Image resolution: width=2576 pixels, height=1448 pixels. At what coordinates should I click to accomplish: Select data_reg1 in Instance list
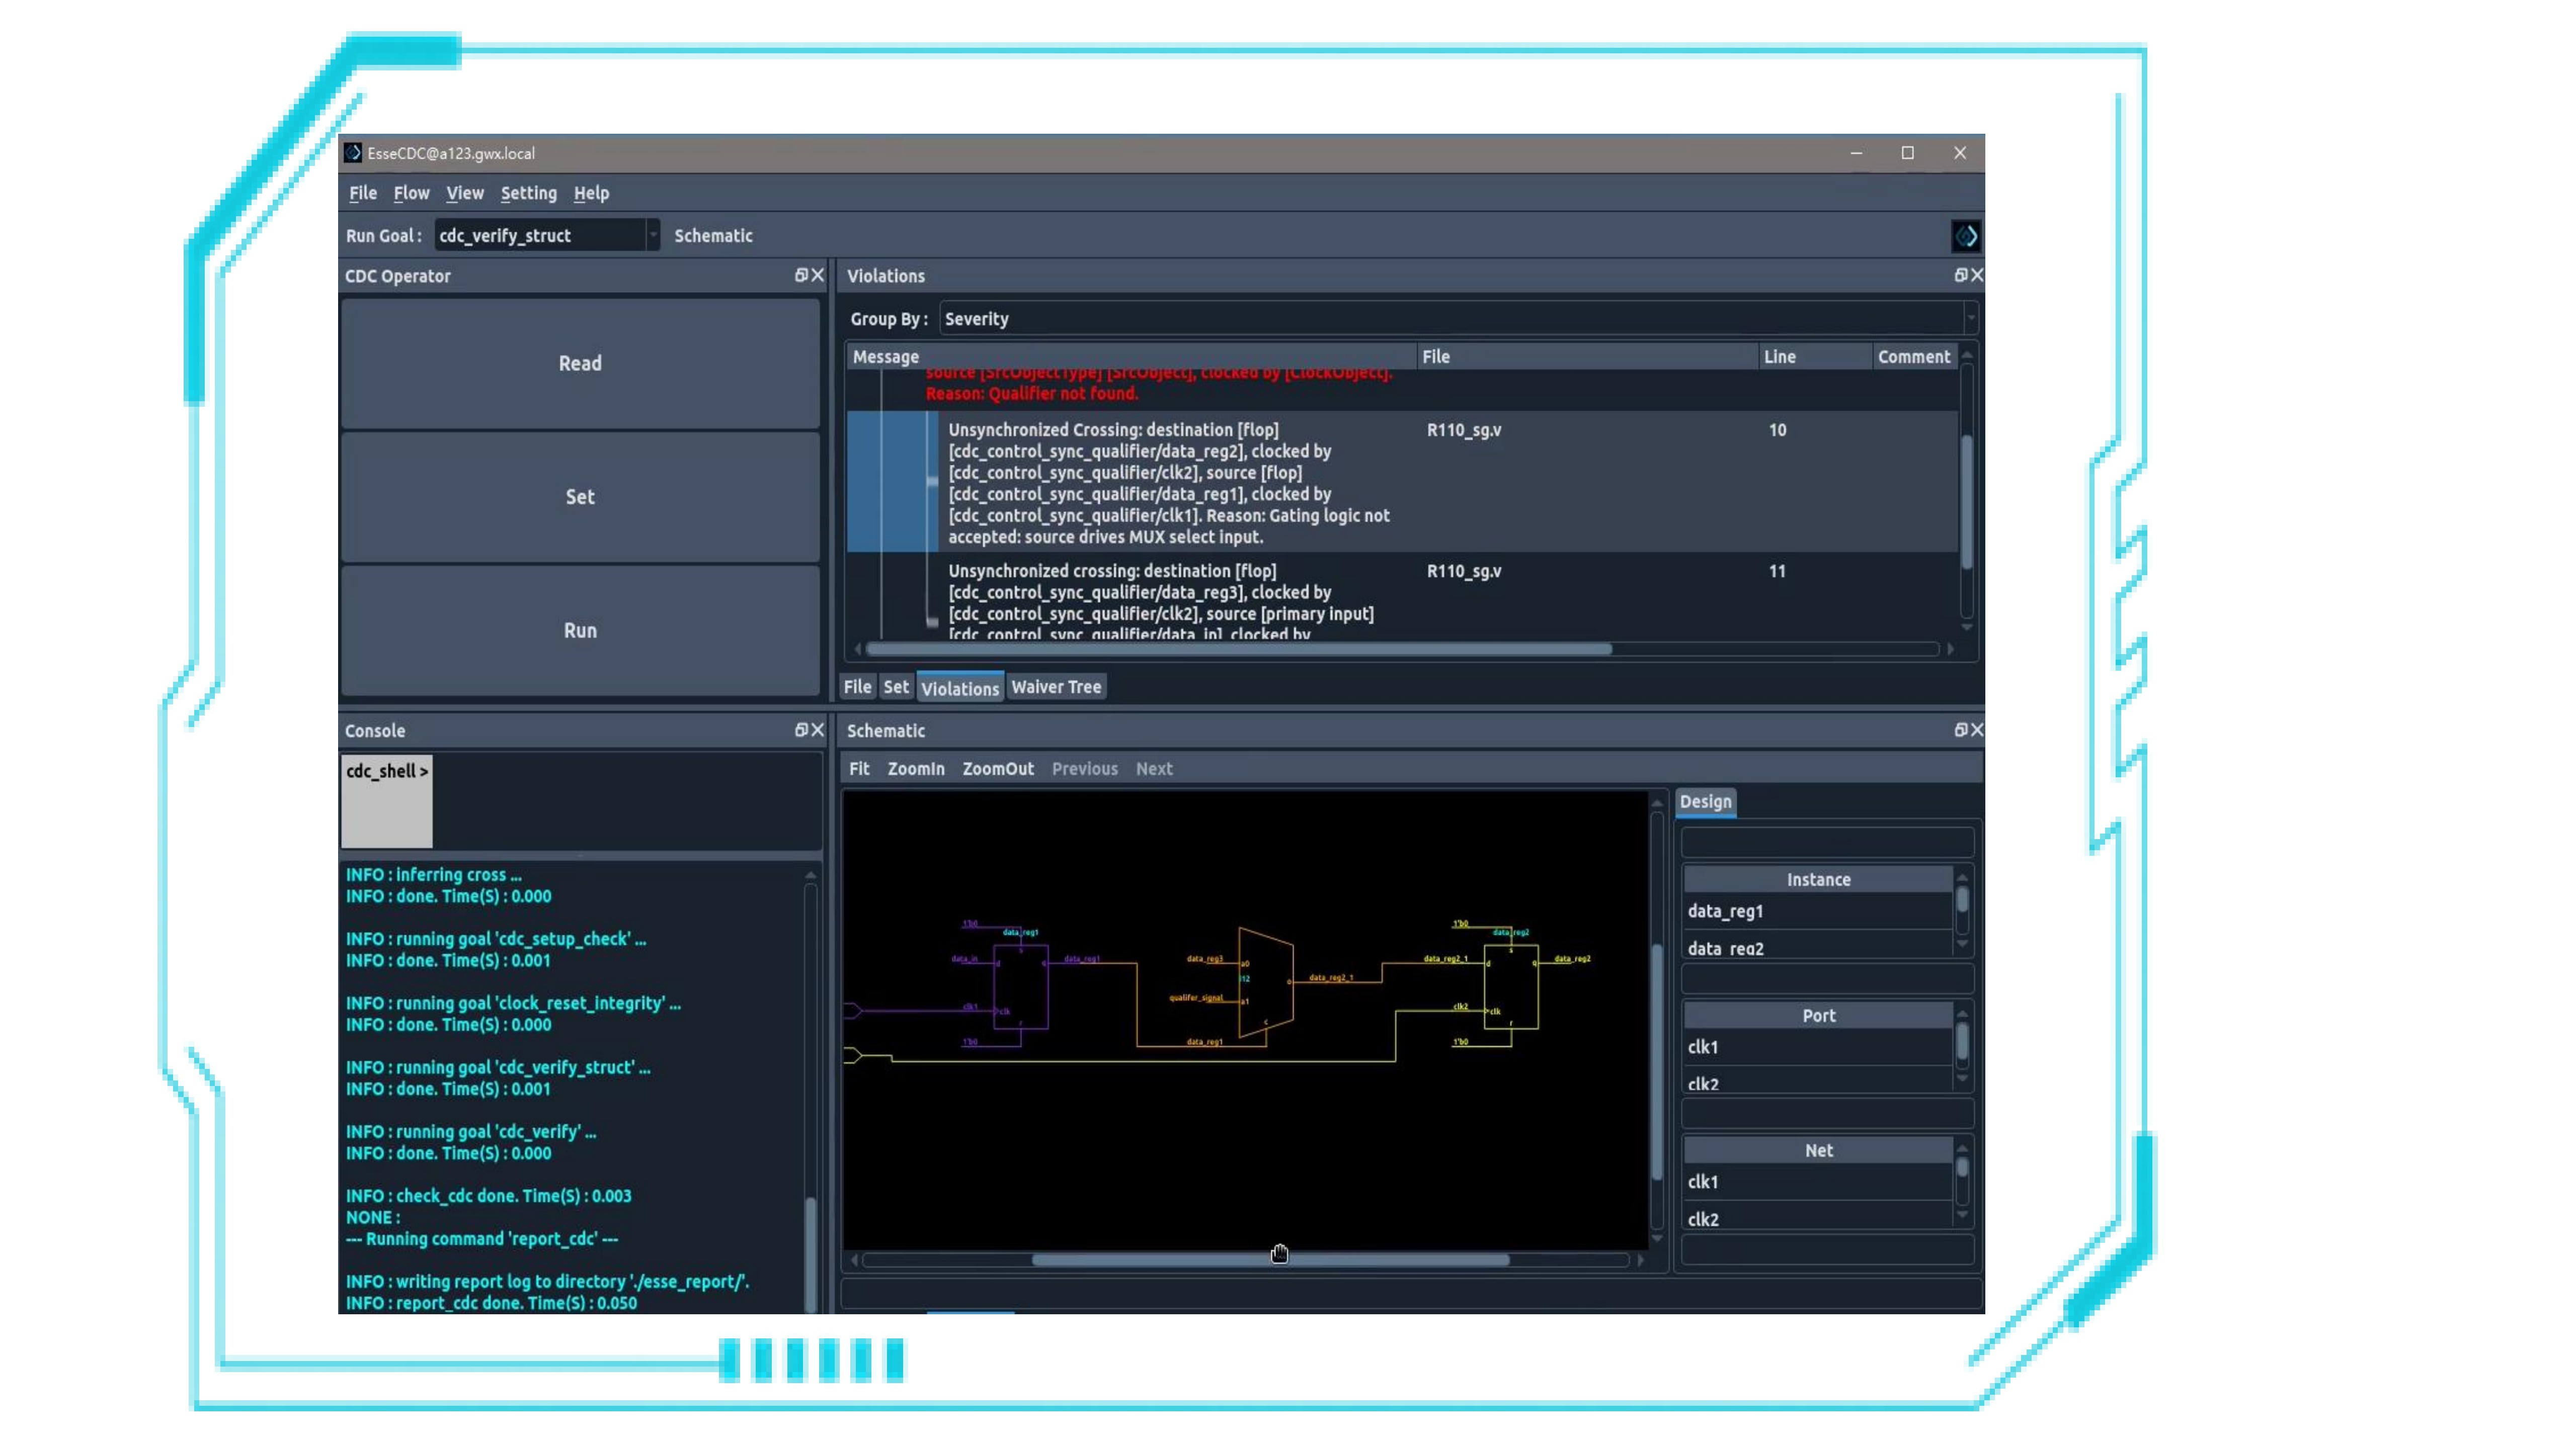point(1817,912)
